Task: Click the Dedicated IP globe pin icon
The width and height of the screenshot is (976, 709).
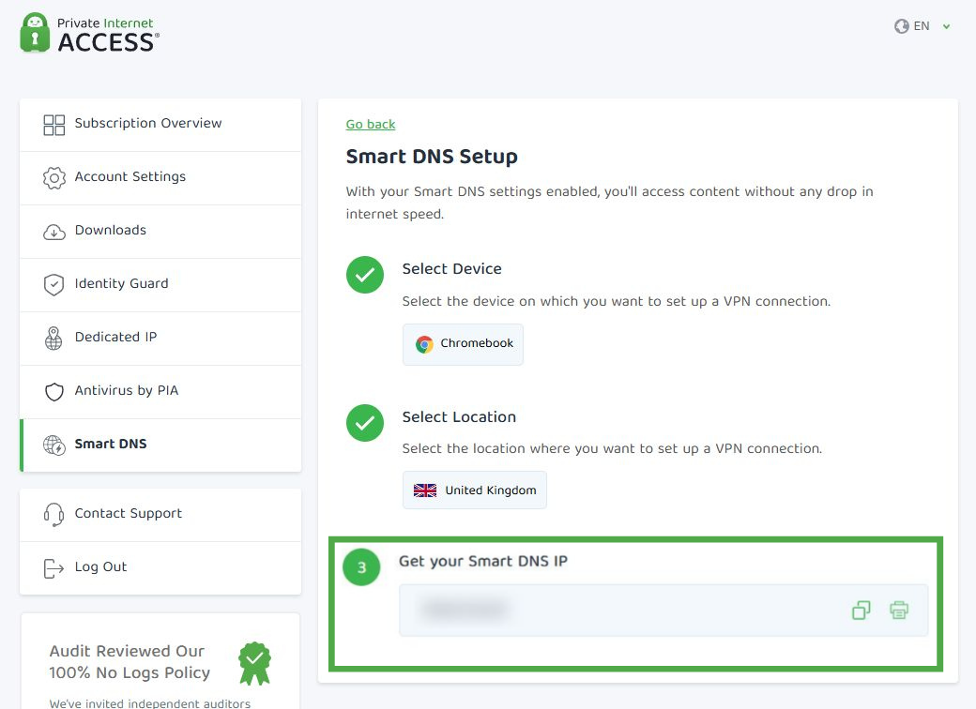Action: [53, 339]
